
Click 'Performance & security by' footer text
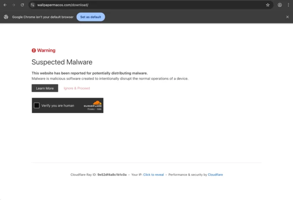[188, 175]
